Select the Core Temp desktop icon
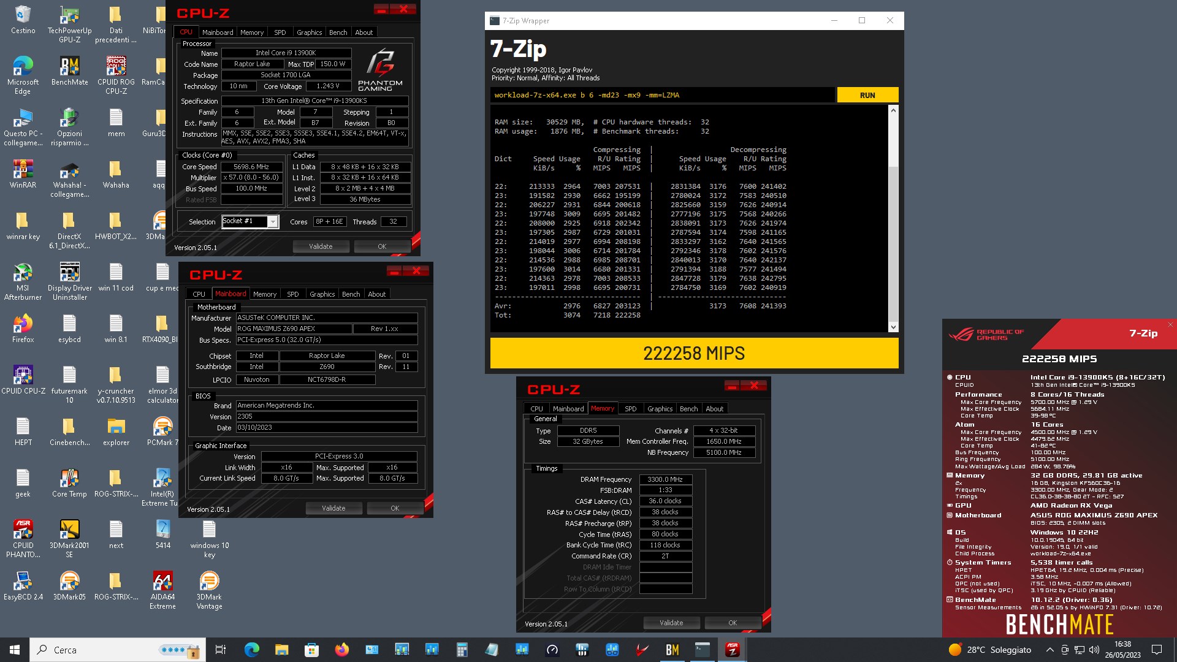 [69, 483]
